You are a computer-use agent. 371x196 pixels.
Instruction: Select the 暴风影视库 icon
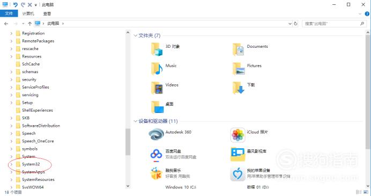pyautogui.click(x=238, y=154)
